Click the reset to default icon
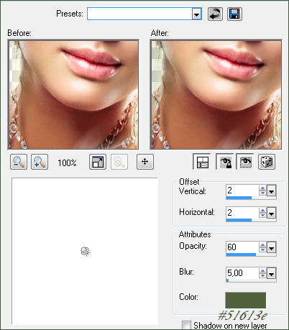Image resolution: width=289 pixels, height=330 pixels. [x=215, y=14]
